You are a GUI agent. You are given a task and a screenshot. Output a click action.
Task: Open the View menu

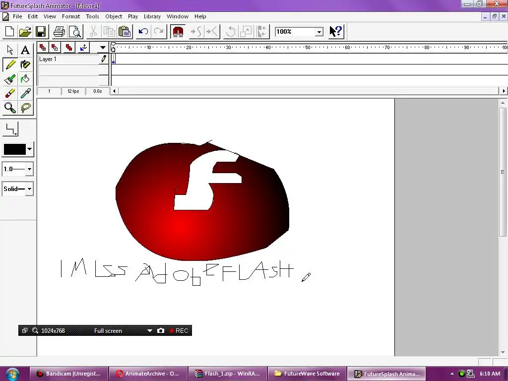(50, 16)
